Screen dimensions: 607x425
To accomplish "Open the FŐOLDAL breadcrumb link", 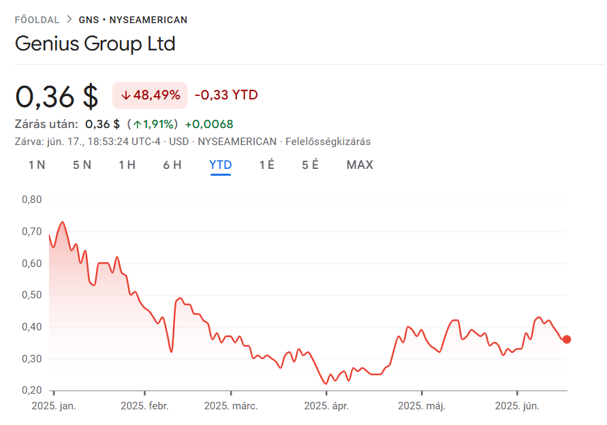I will click(37, 20).
